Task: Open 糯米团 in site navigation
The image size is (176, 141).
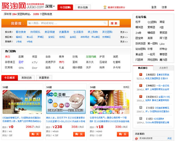Action: [139, 27]
